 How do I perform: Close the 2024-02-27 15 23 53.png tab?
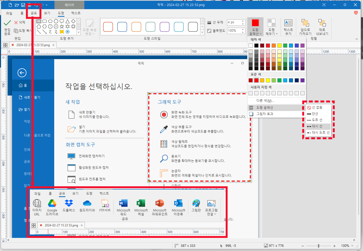click(53, 45)
